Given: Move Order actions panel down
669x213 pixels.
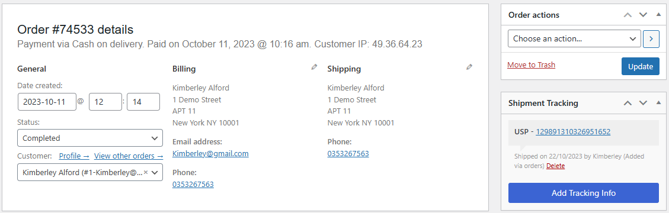Looking at the screenshot, I should [x=643, y=15].
